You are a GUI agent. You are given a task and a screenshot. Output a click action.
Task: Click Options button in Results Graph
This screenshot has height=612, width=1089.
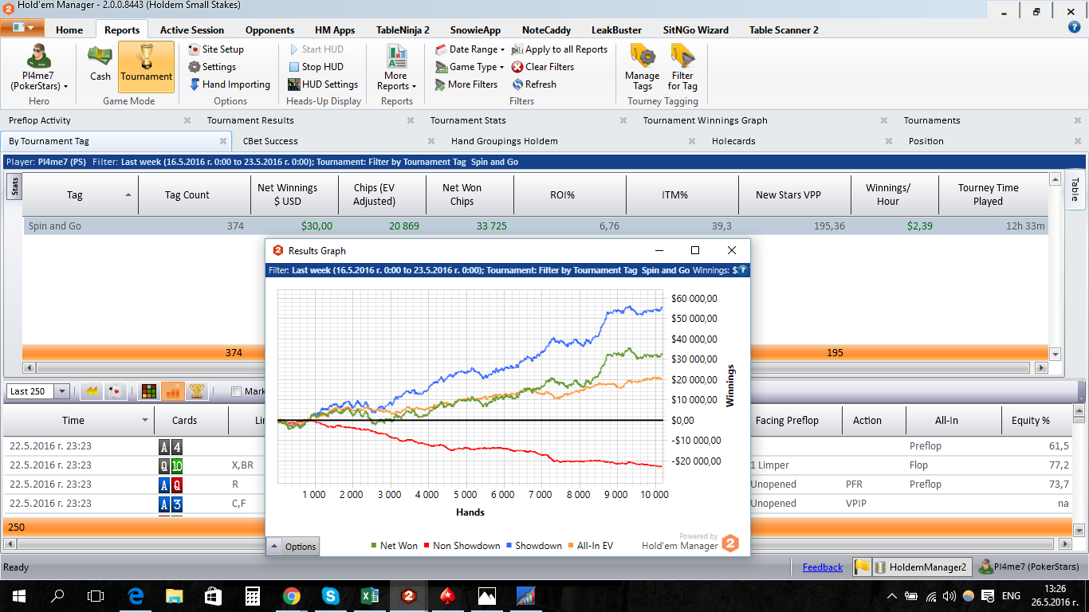tap(301, 546)
